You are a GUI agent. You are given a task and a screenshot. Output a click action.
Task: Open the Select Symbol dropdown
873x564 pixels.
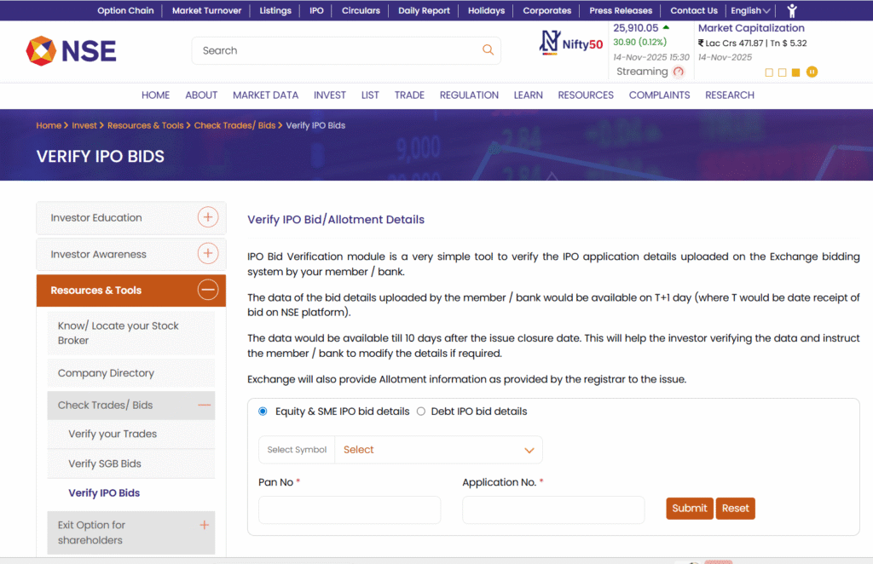tap(438, 450)
